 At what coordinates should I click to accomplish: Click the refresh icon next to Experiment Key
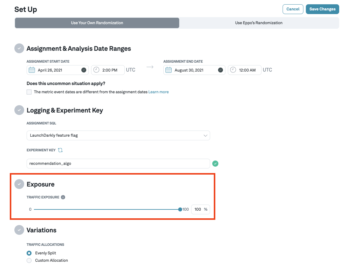[60, 150]
